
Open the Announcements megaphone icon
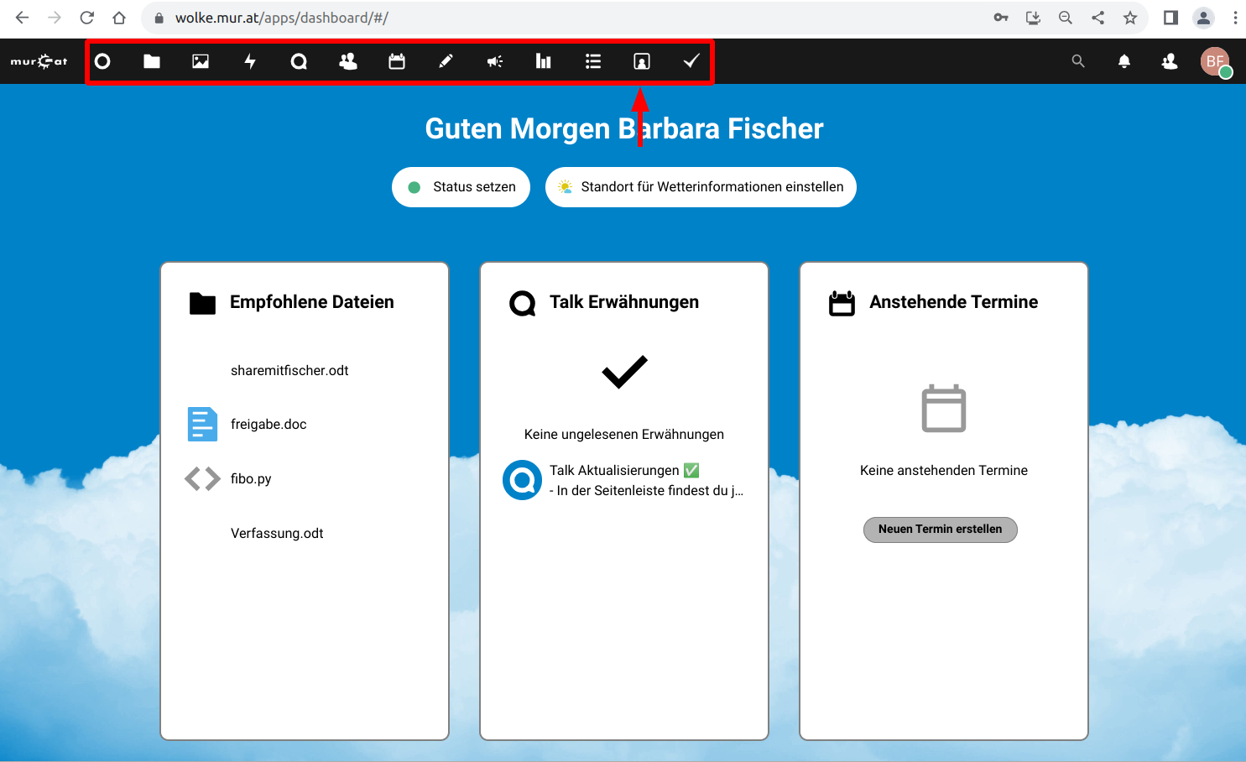point(495,61)
